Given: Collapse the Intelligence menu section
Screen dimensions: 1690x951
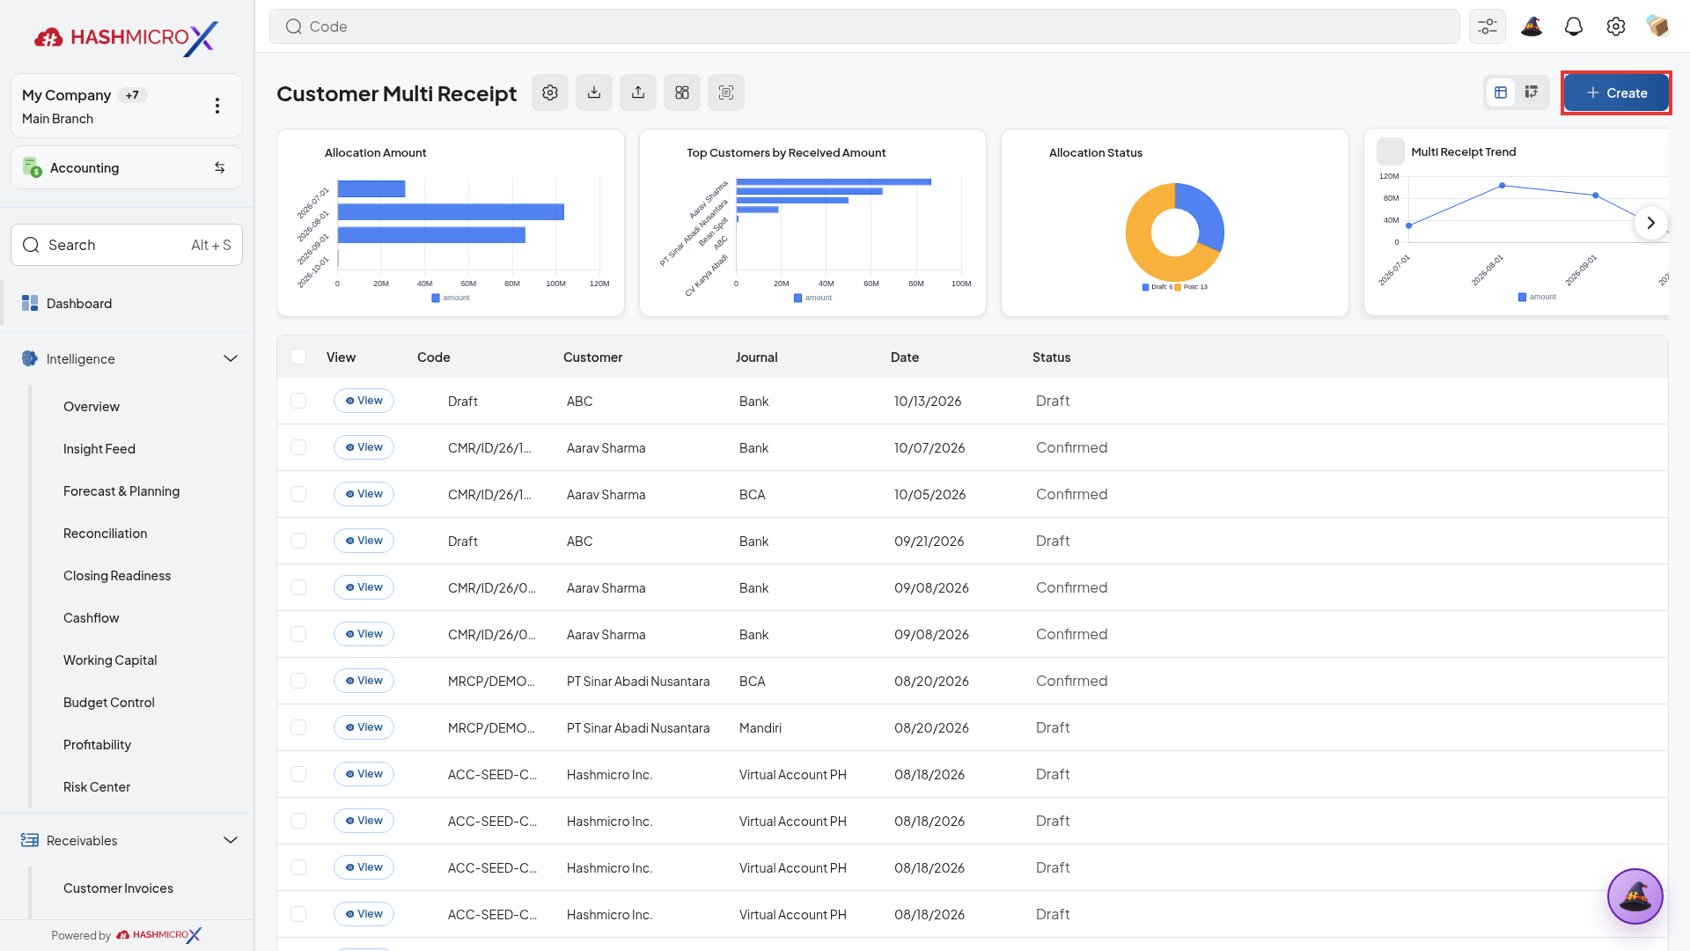Looking at the screenshot, I should coord(231,358).
